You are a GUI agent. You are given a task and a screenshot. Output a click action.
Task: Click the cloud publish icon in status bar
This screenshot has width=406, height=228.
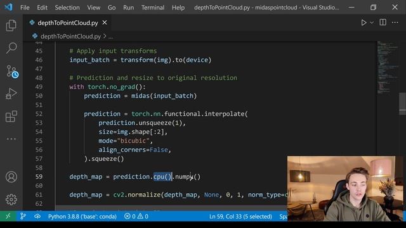[x=37, y=216]
